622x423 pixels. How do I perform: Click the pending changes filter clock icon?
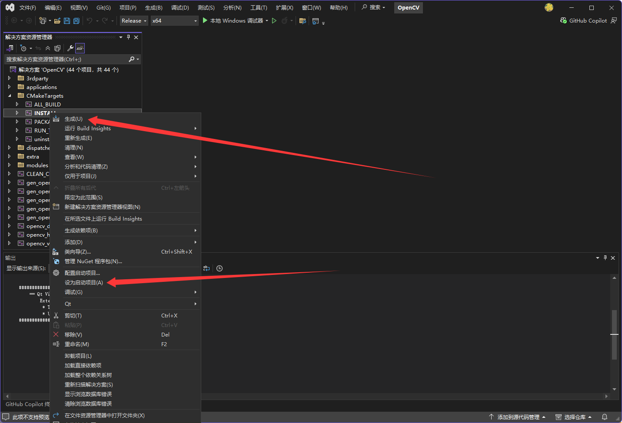(23, 48)
